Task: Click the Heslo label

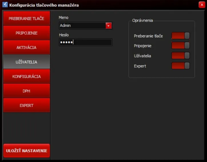Action: point(64,35)
